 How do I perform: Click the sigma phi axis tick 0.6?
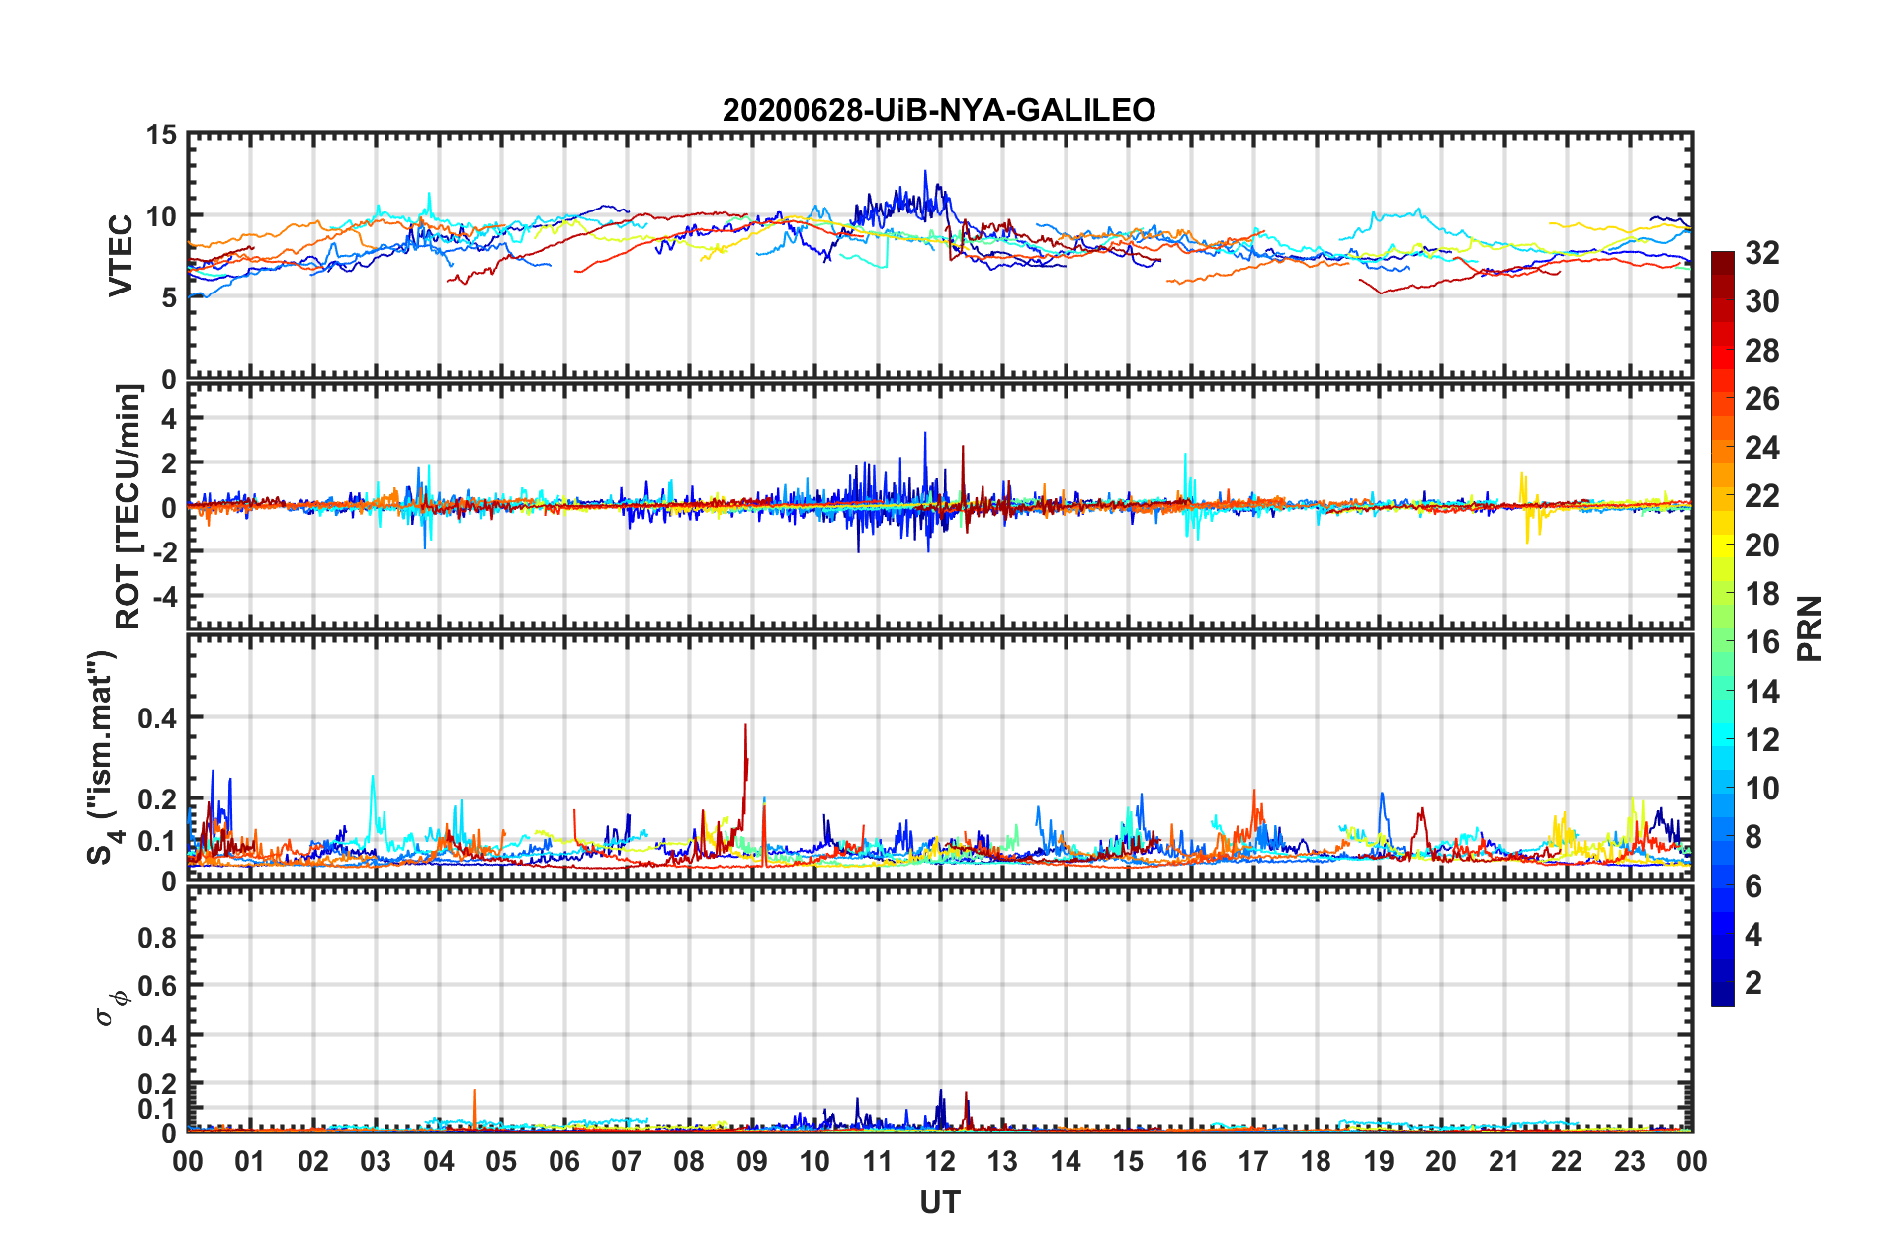pyautogui.click(x=157, y=986)
